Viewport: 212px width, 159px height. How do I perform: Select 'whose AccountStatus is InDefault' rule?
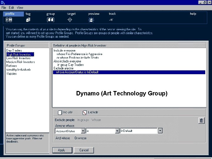click(x=129, y=72)
